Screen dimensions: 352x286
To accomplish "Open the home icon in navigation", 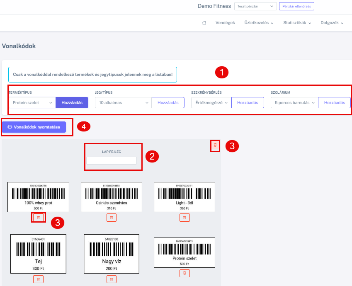I will click(204, 23).
